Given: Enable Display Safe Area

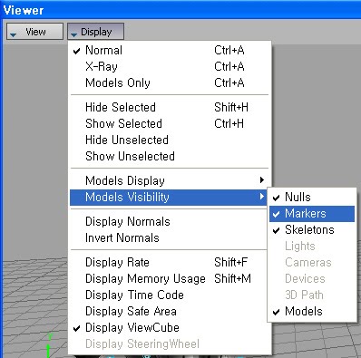Looking at the screenshot, I should click(169, 311).
